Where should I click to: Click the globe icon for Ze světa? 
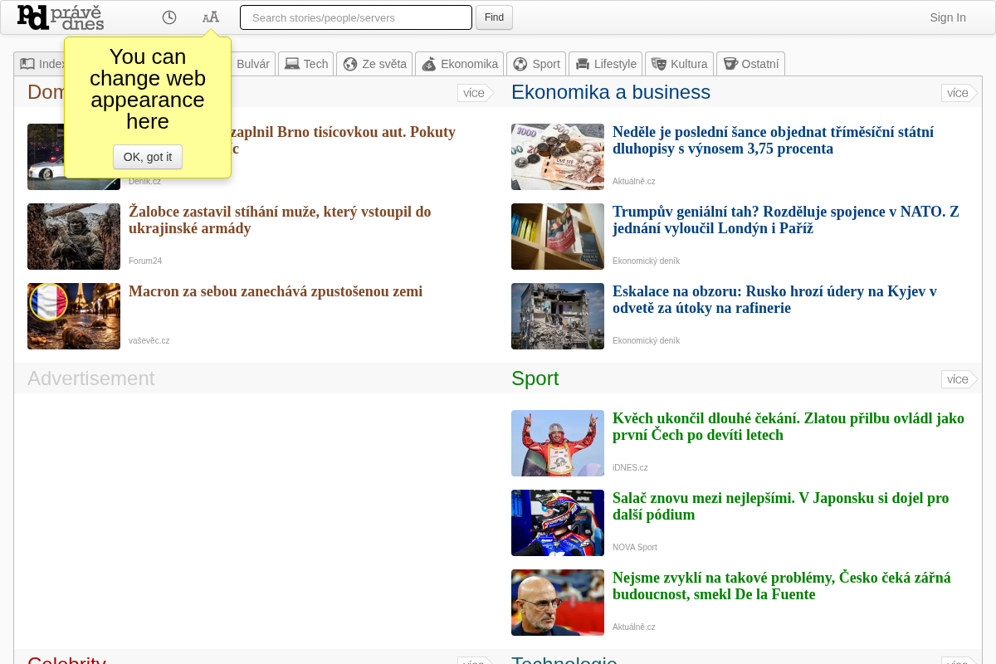(x=350, y=64)
